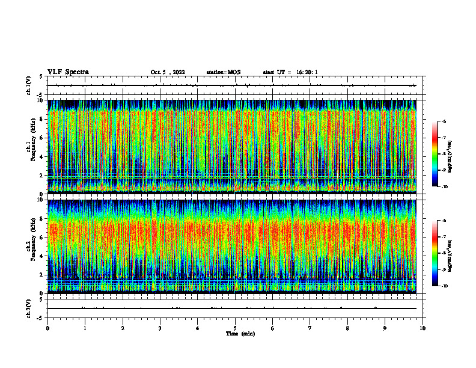
Task: Click the ch.2 colorbar "log(PSD)" units label
Action: tap(450, 256)
